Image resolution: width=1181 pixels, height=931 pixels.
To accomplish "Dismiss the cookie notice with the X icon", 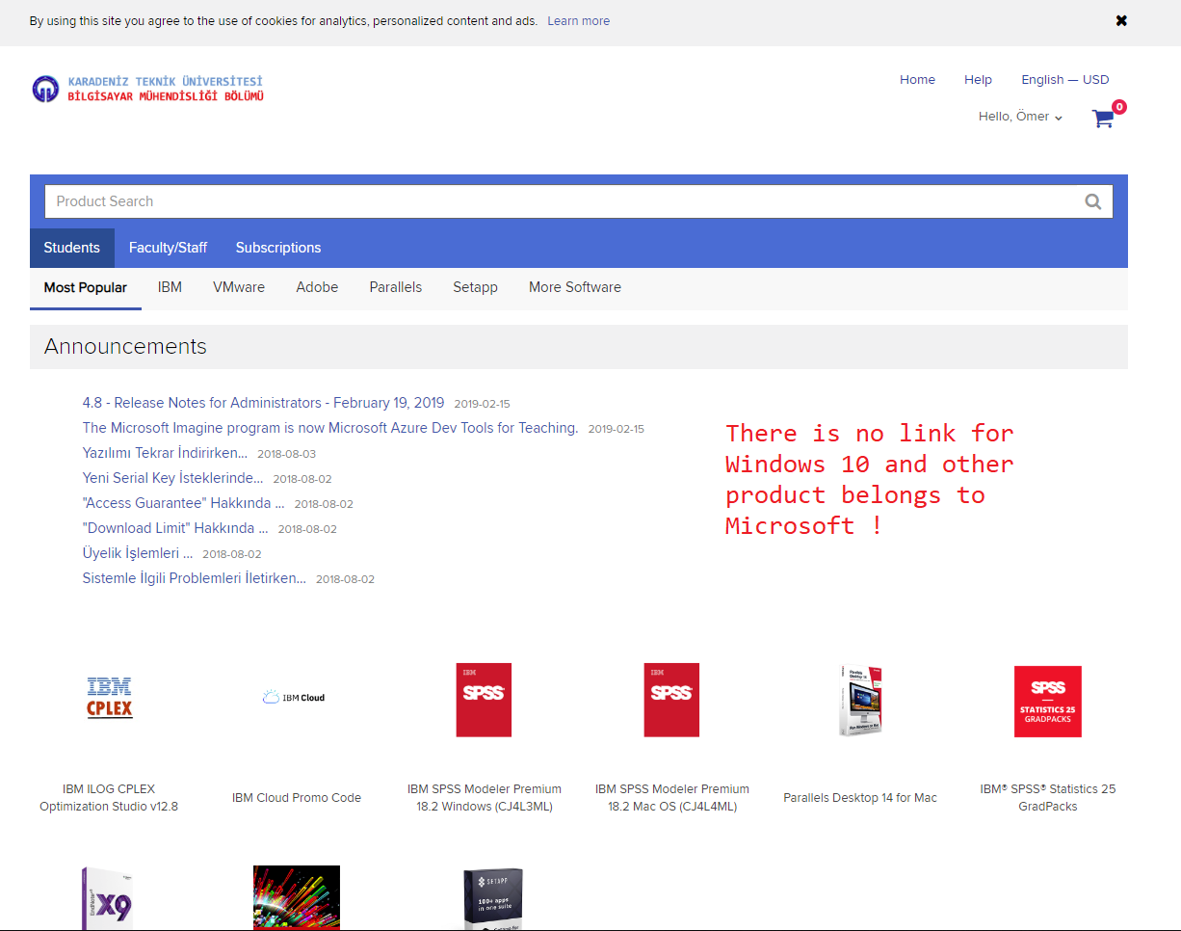I will [1121, 20].
